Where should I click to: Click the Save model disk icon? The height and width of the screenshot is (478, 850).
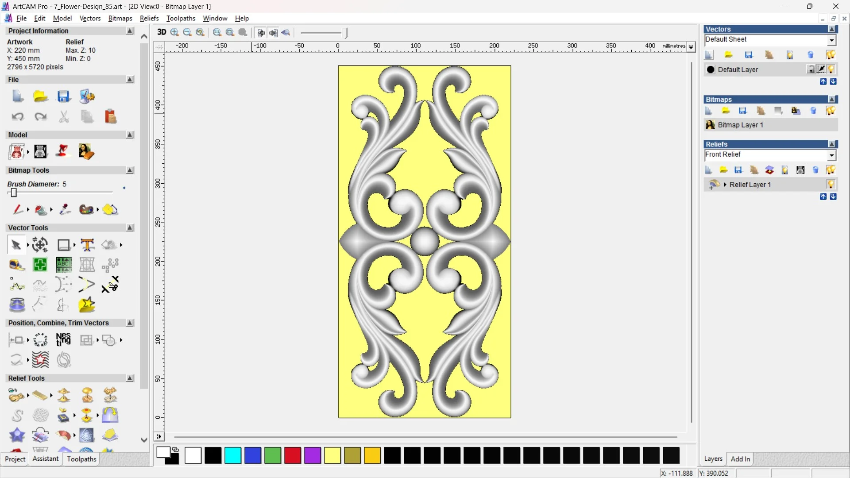[64, 96]
